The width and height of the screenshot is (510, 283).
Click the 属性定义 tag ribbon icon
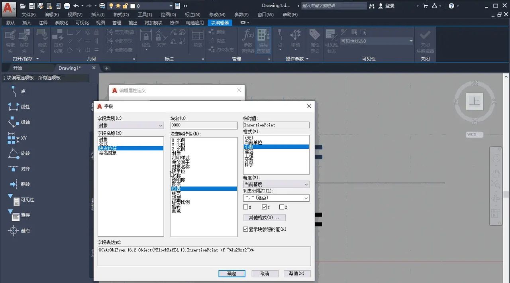[x=315, y=41]
